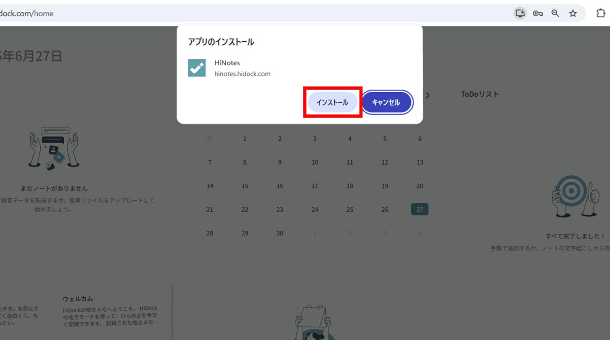Image resolution: width=610 pixels, height=340 pixels.
Task: Click the インストール button in the dialog
Action: (333, 102)
